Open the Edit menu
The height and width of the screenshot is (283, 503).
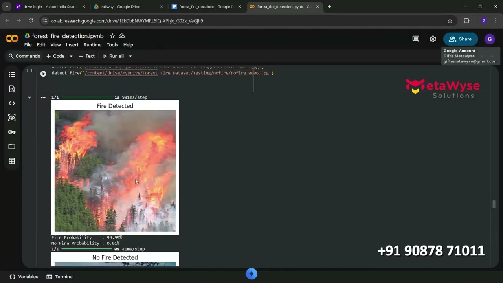(x=41, y=45)
